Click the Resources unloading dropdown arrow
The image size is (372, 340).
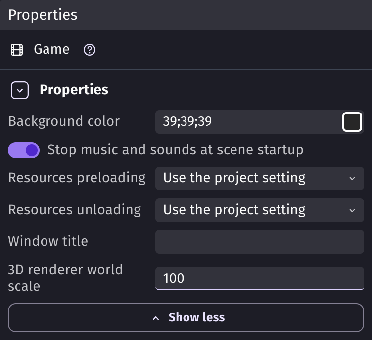click(x=352, y=211)
